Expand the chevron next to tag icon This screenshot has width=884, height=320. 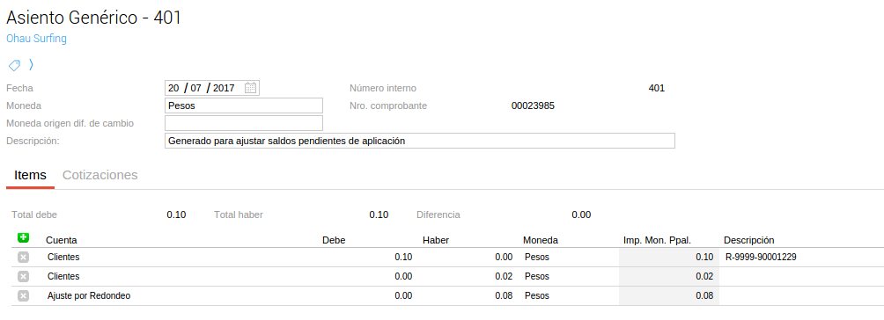point(31,65)
